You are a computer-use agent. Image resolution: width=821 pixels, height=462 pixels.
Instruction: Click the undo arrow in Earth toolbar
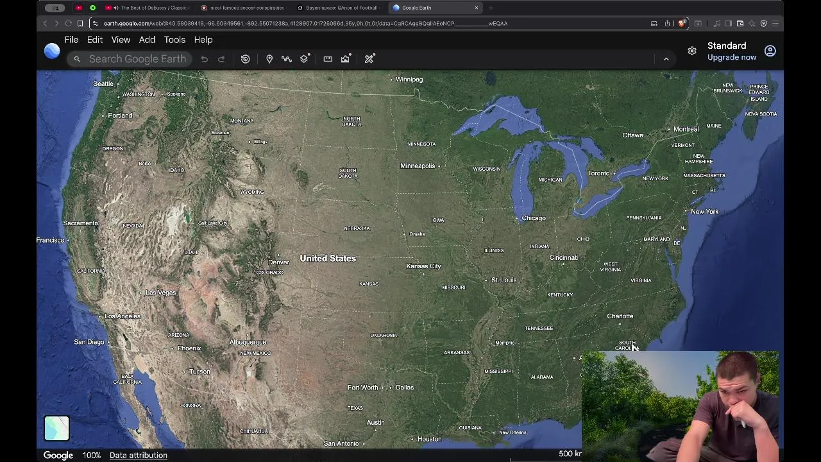coord(204,59)
